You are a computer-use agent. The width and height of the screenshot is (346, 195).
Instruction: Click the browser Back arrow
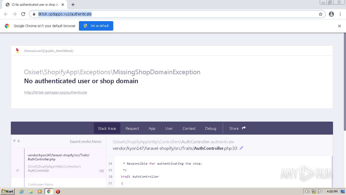pyautogui.click(x=6, y=14)
